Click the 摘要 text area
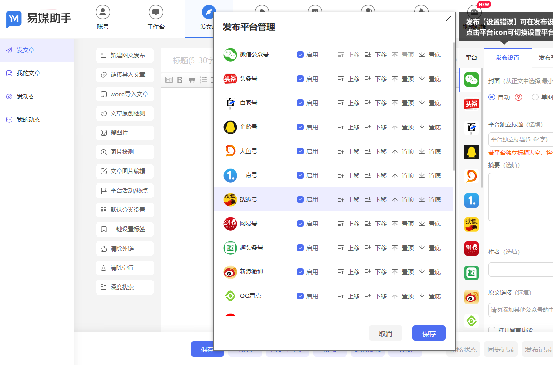 coord(521,197)
